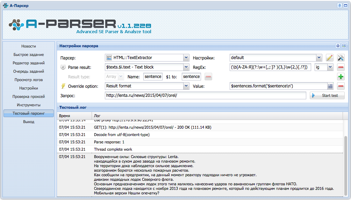Click the Запрос URL input field
The image size is (351, 200).
pyautogui.click(x=206, y=95)
